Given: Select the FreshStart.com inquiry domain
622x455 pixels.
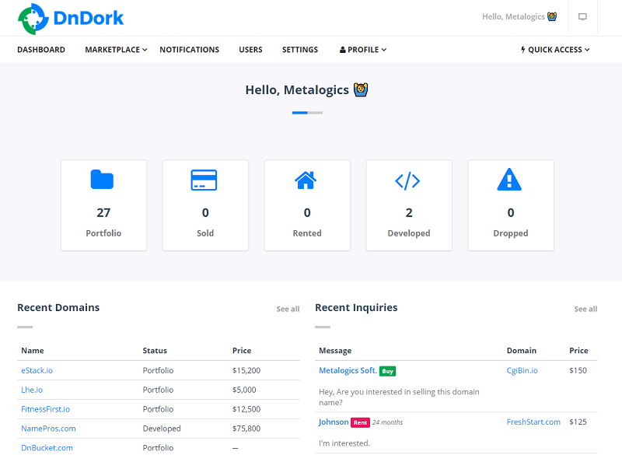Looking at the screenshot, I should pos(533,422).
